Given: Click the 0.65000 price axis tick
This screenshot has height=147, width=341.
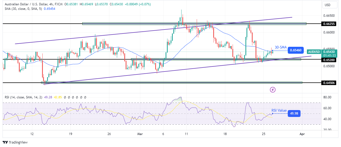Looking at the screenshot, I should pyautogui.click(x=329, y=66).
